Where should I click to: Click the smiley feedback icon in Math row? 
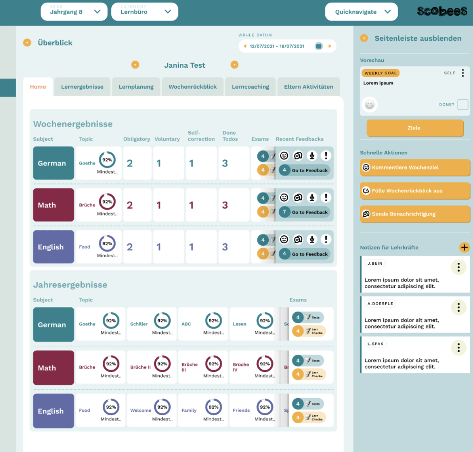pyautogui.click(x=284, y=197)
